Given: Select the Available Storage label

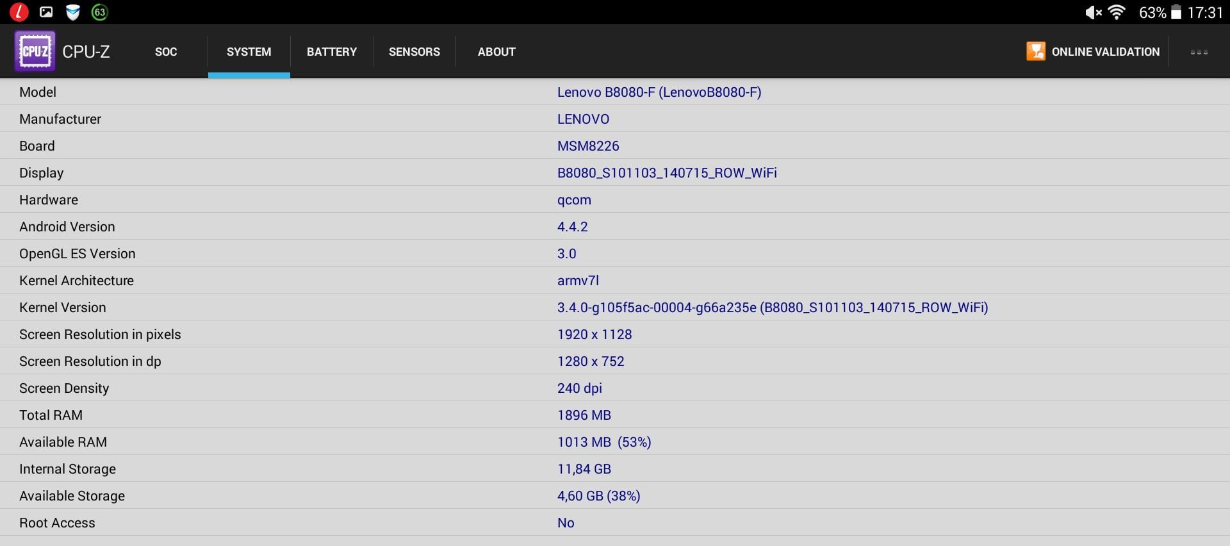Looking at the screenshot, I should [72, 495].
